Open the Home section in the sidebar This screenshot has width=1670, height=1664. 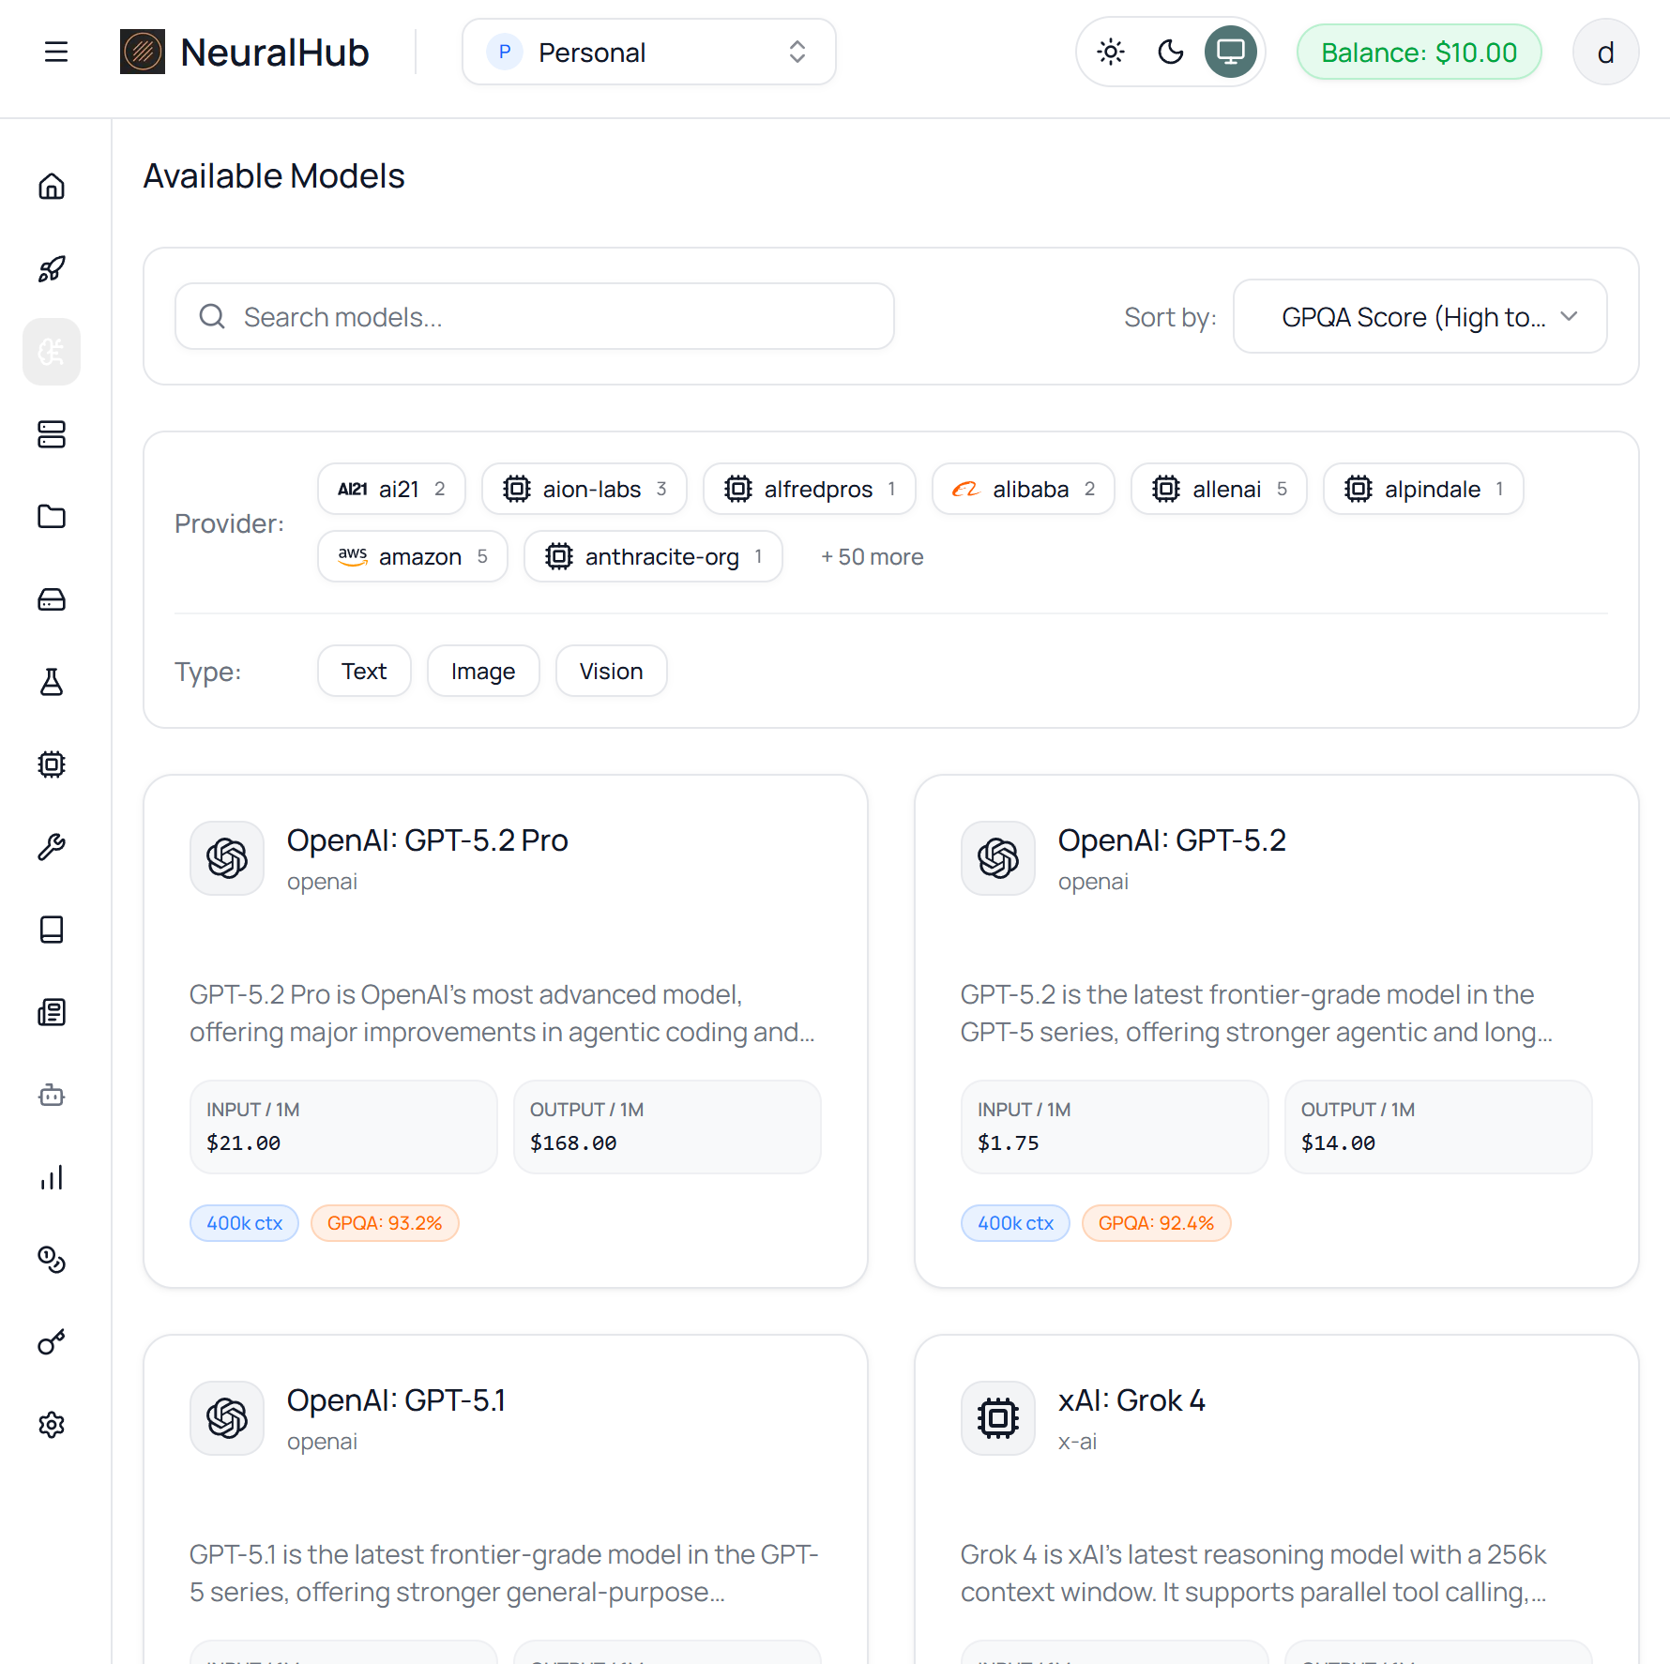click(52, 186)
